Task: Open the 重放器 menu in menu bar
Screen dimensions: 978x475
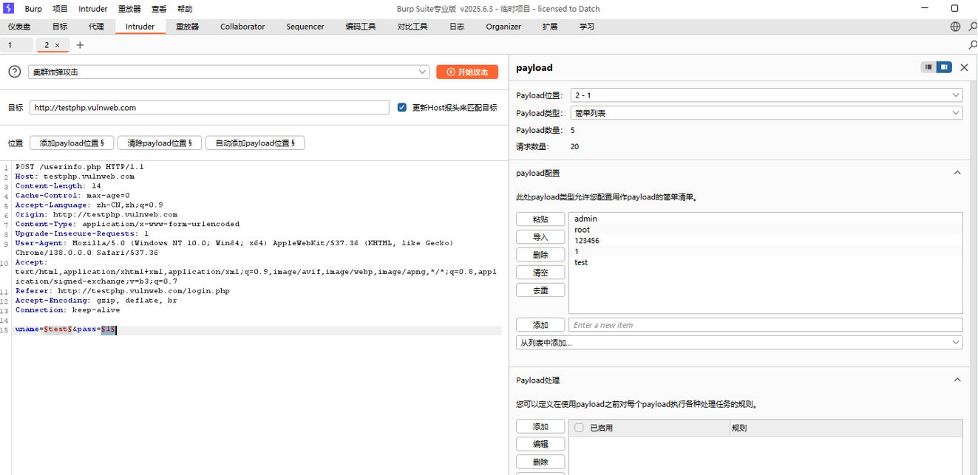Action: (x=129, y=9)
